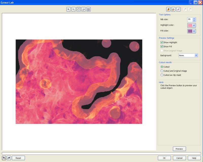Open the Background dropdown list
203x162 pixels.
click(x=196, y=55)
